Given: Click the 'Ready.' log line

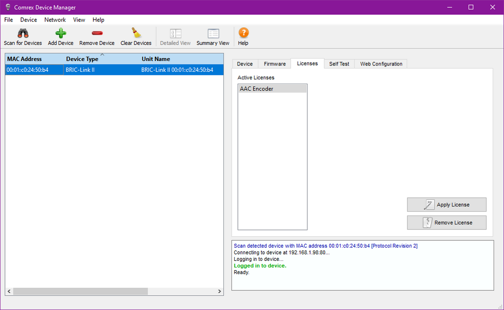Looking at the screenshot, I should (241, 273).
